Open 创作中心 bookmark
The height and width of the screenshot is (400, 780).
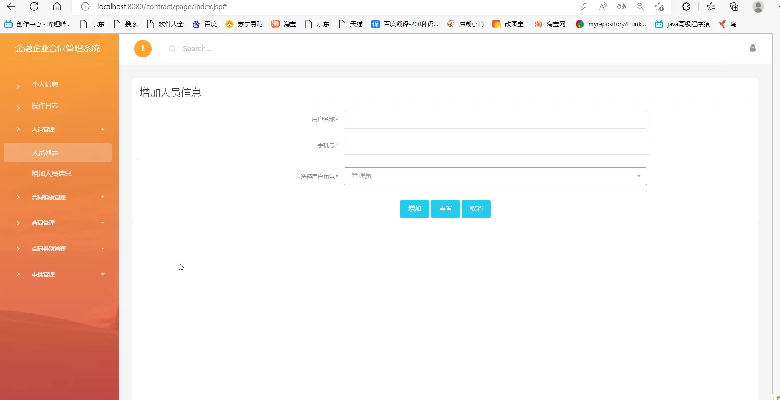[37, 24]
